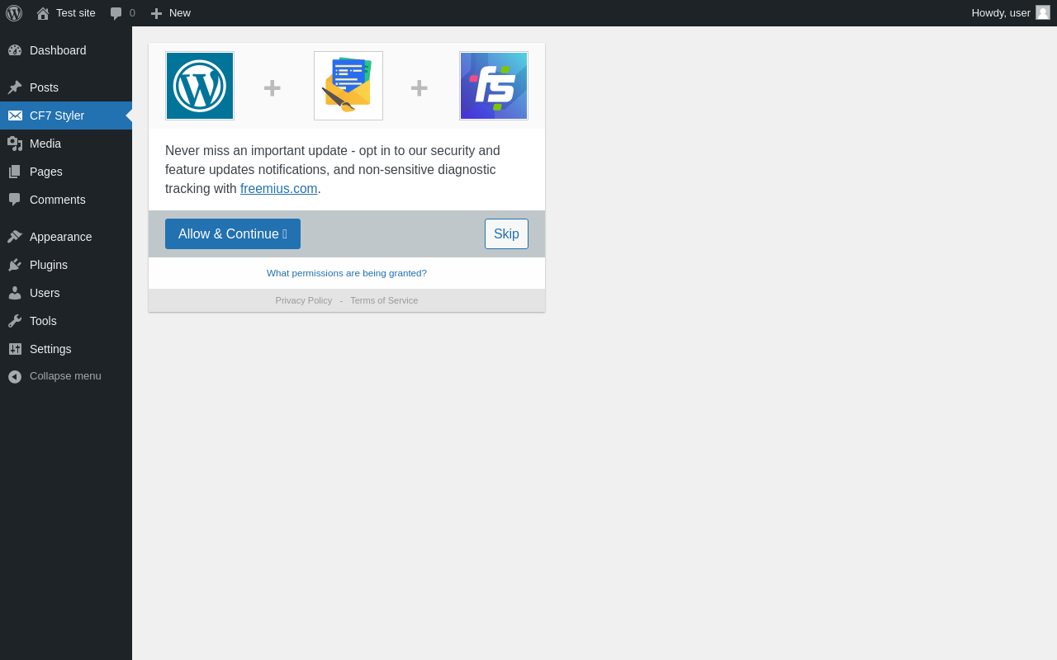Open Comments in the sidebar menu

(x=66, y=200)
